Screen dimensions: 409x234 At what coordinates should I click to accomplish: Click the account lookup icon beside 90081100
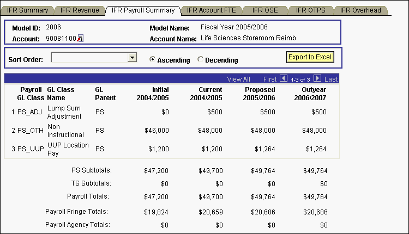80,38
